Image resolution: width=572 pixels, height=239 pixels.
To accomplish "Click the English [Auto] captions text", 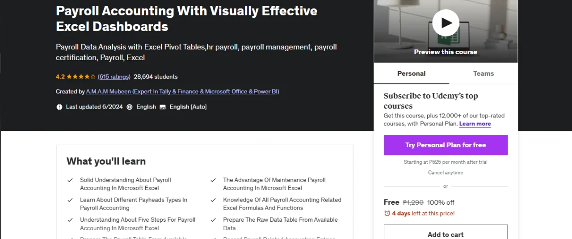I will click(188, 107).
